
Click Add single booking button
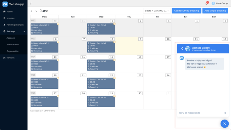point(215,11)
